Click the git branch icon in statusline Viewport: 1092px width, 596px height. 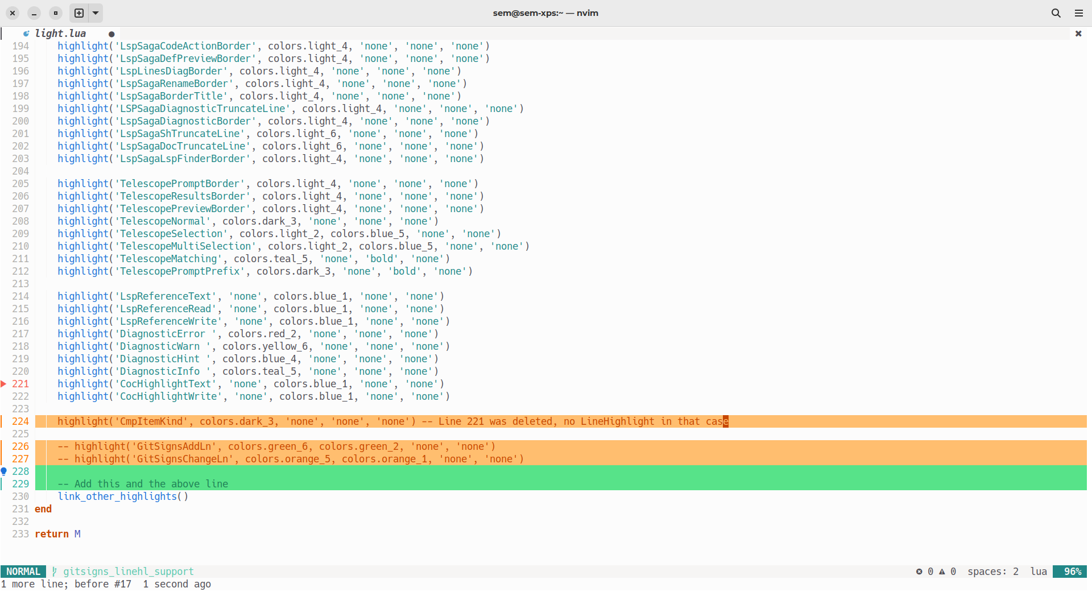tap(55, 572)
